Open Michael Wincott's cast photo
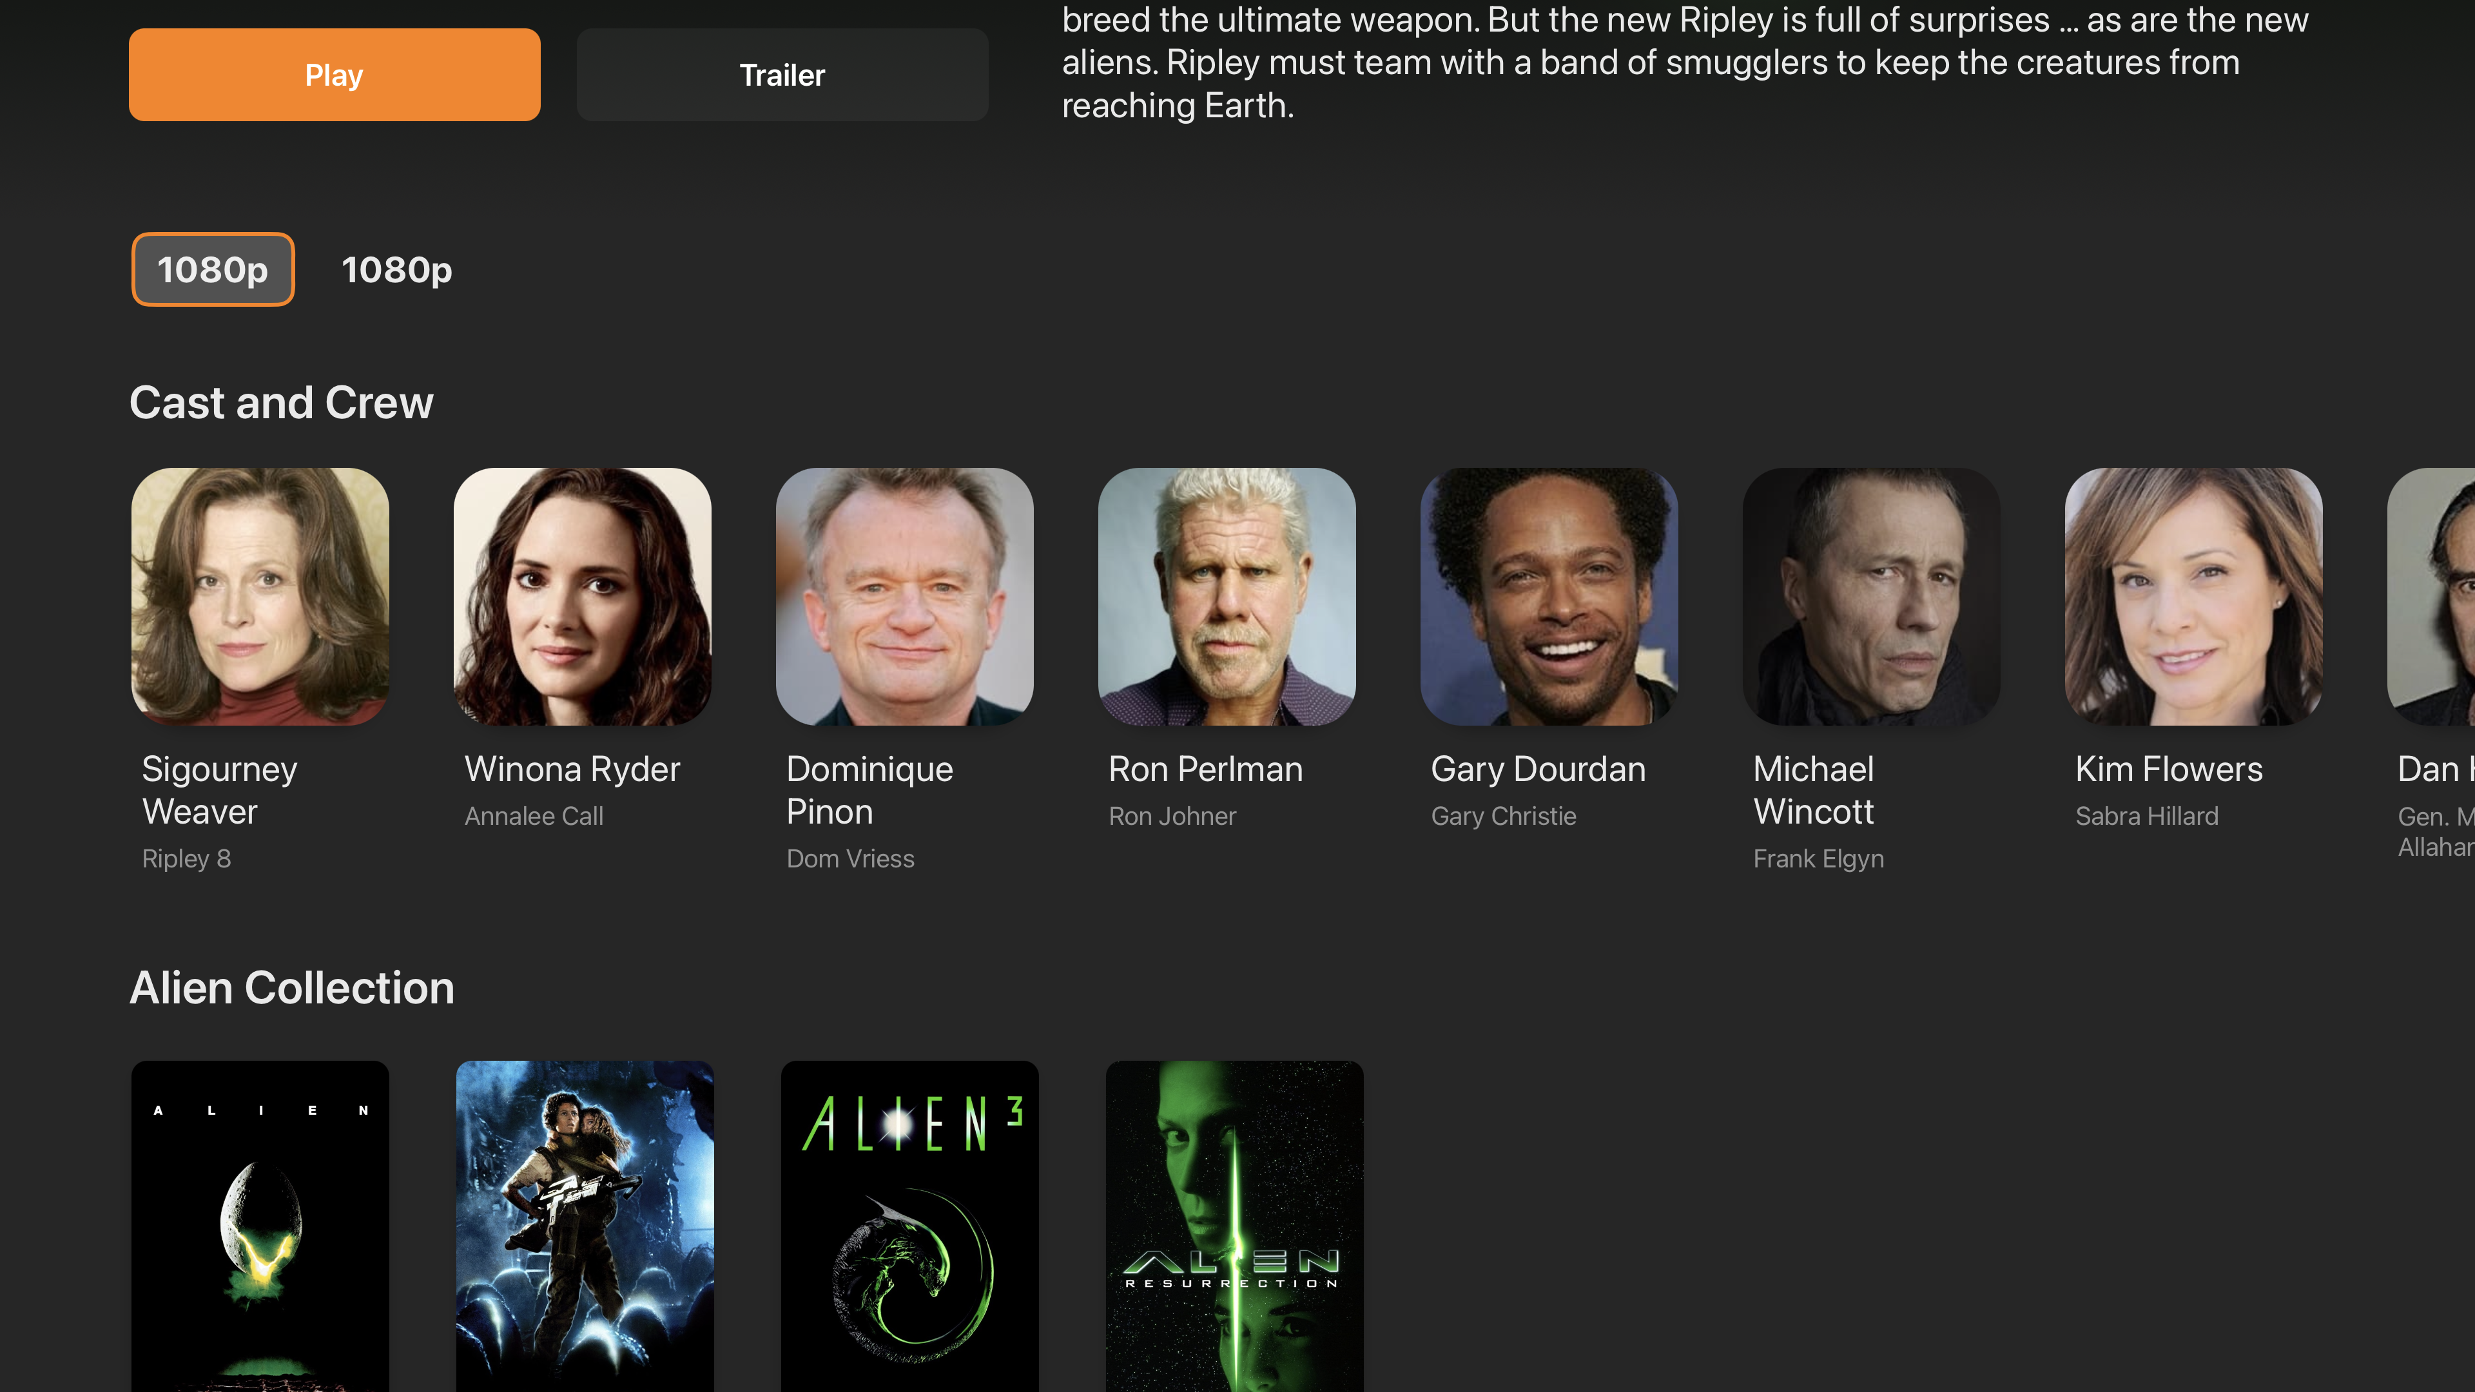 tap(1872, 597)
